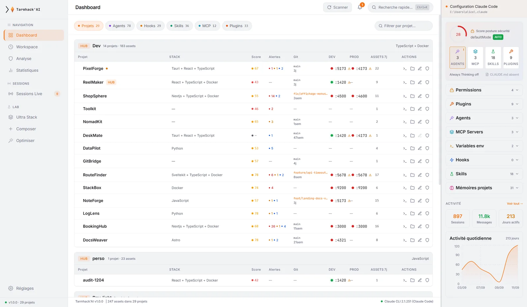Open the Recherche rapide search box
Screen dimensions: 527x307
401,7
